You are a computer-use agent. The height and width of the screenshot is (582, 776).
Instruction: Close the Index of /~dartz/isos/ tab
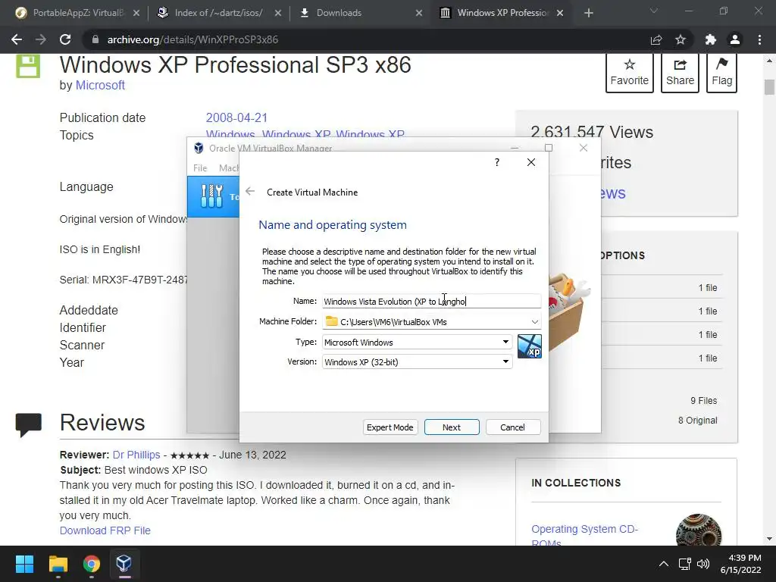click(x=278, y=13)
